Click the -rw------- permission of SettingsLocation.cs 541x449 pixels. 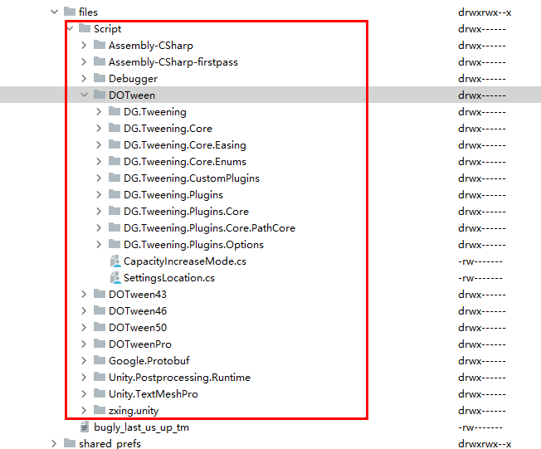[x=480, y=278]
